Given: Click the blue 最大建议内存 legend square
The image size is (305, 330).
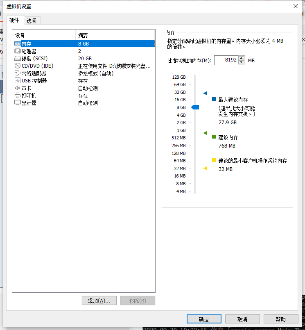Looking at the screenshot, I should point(214,99).
